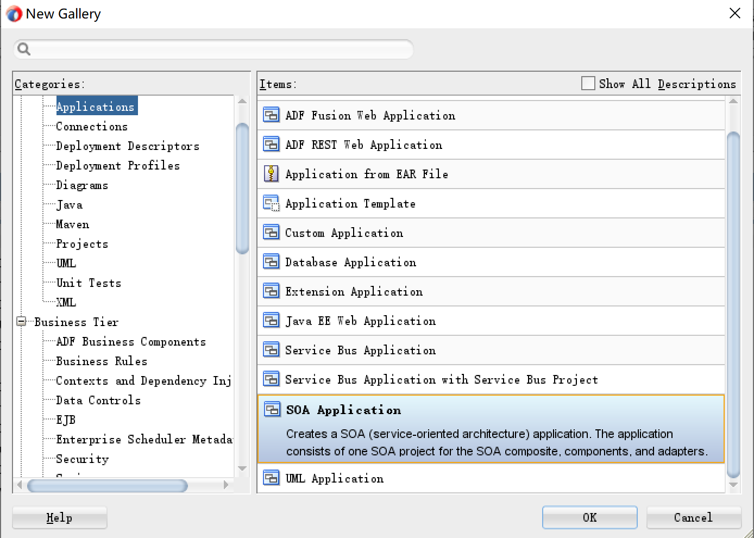The height and width of the screenshot is (538, 754).
Task: Click the Categories horizontal scrollbar thumb
Action: tap(108, 485)
